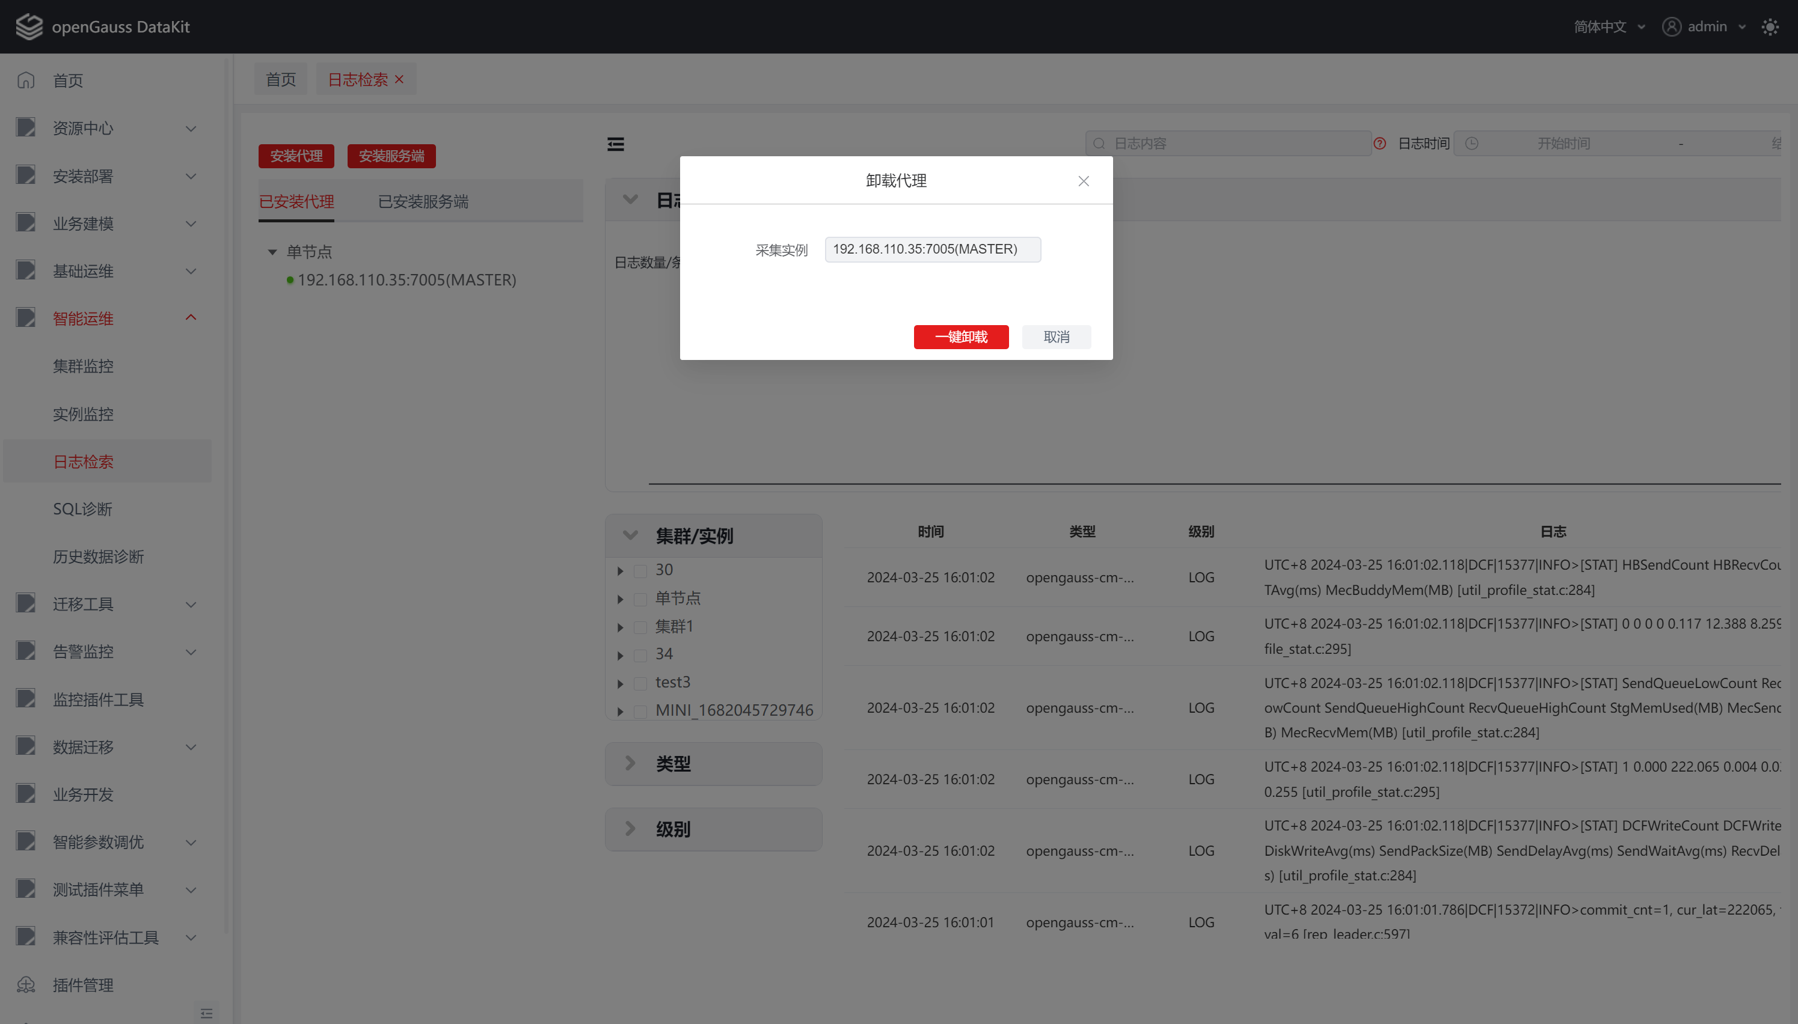Click the home icon in the sidebar

tap(26, 80)
